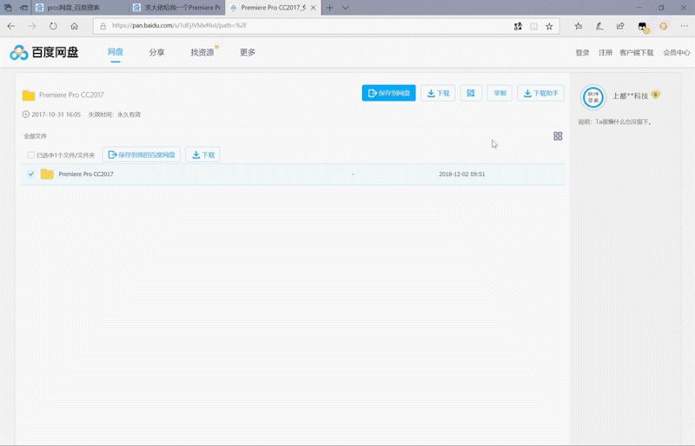Click the tabs you've set aside icon
695x446 pixels.
click(8, 8)
